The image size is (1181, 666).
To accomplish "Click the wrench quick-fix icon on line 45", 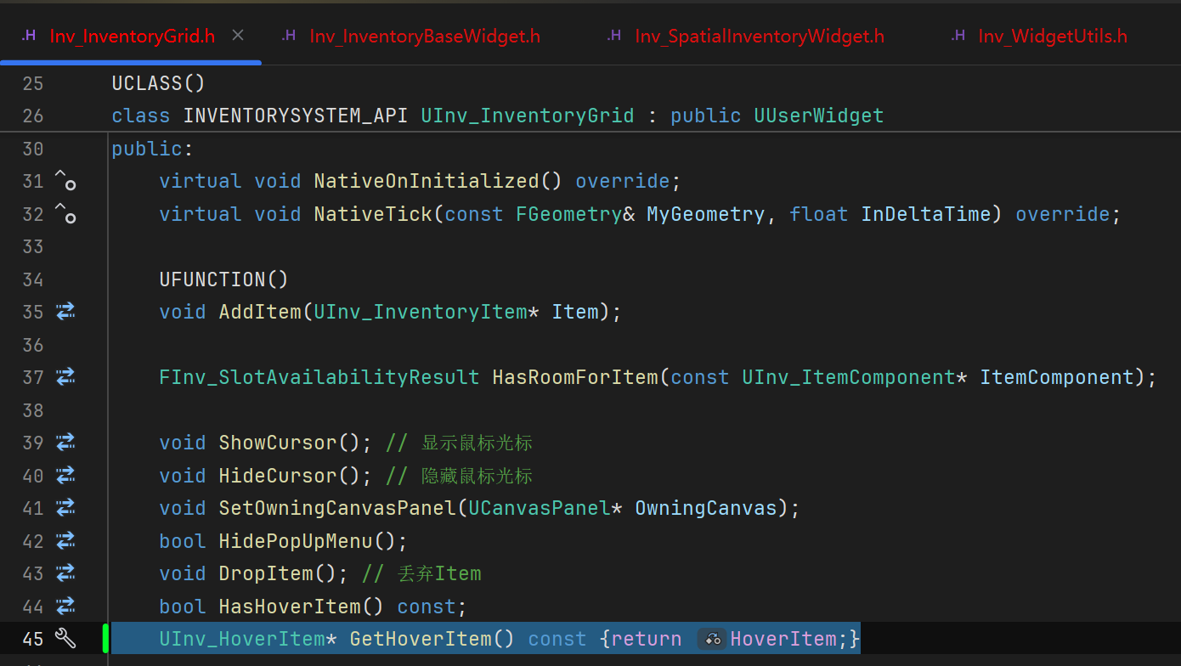I will [65, 638].
